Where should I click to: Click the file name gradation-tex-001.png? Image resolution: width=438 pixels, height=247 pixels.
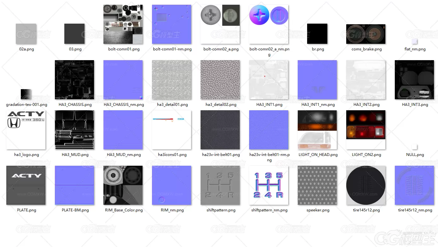pos(26,105)
